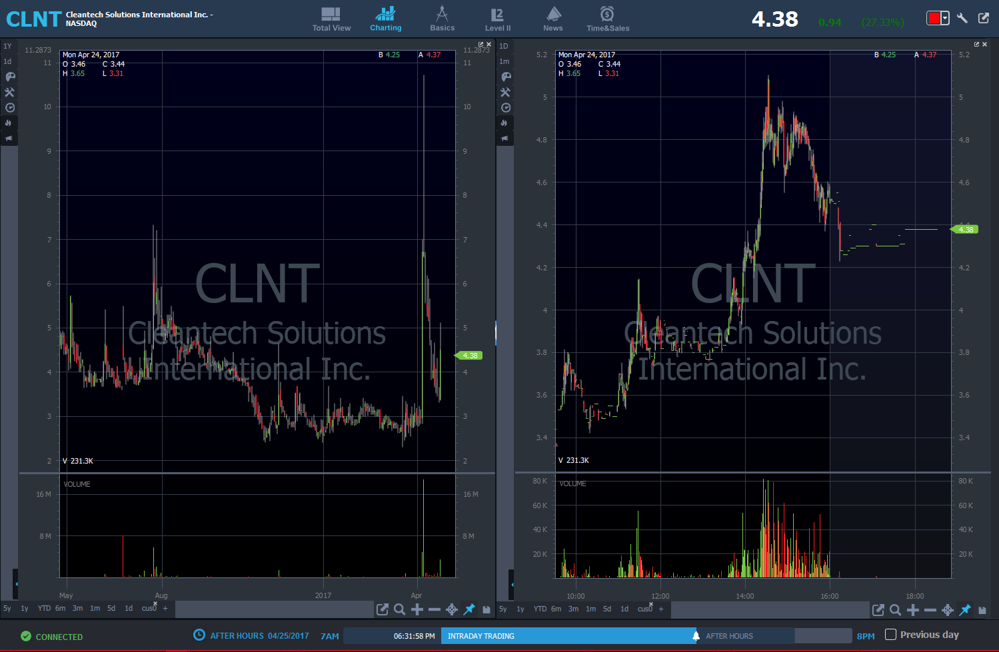Detach right chart with bottom pop-out icon
The height and width of the screenshot is (652, 999).
point(878,609)
